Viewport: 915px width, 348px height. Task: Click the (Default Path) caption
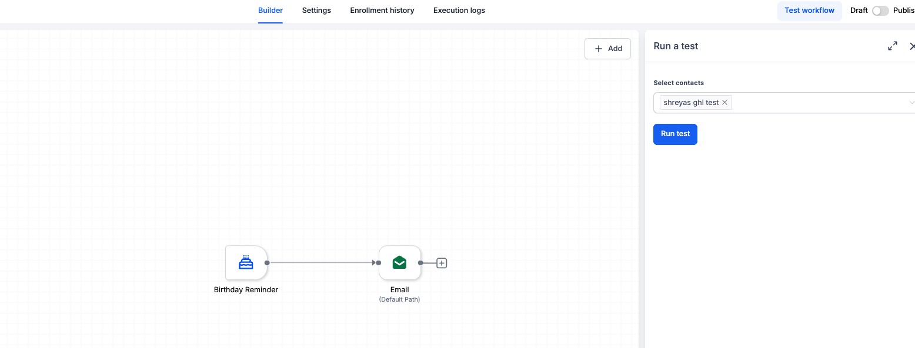(x=400, y=299)
